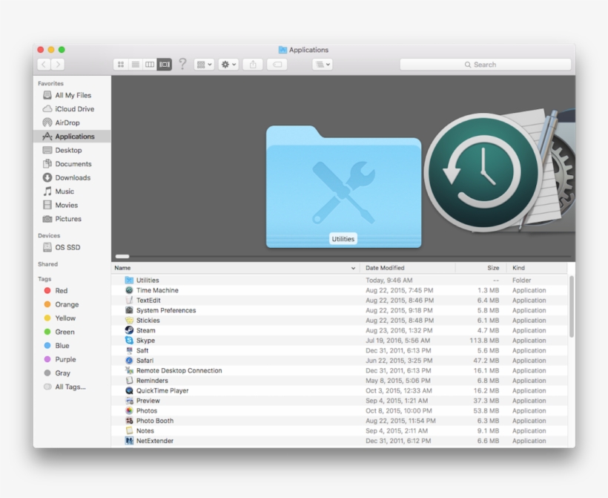Screen dimensions: 608x498
Task: Open the OS SSD device
Action: click(x=67, y=247)
